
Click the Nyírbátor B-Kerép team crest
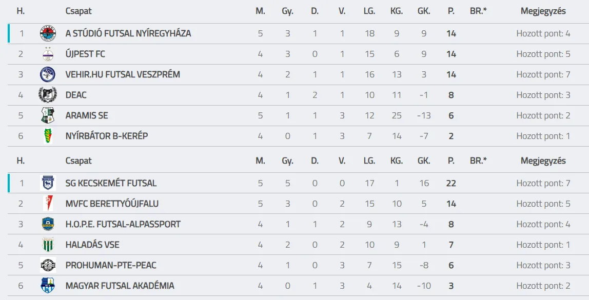click(x=48, y=136)
